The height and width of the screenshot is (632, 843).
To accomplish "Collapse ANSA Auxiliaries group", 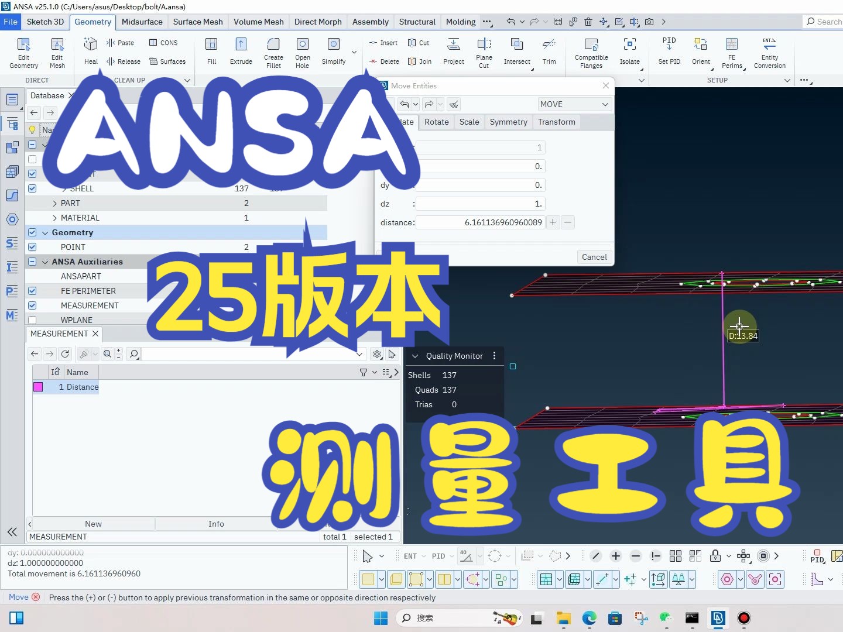I will tap(45, 262).
